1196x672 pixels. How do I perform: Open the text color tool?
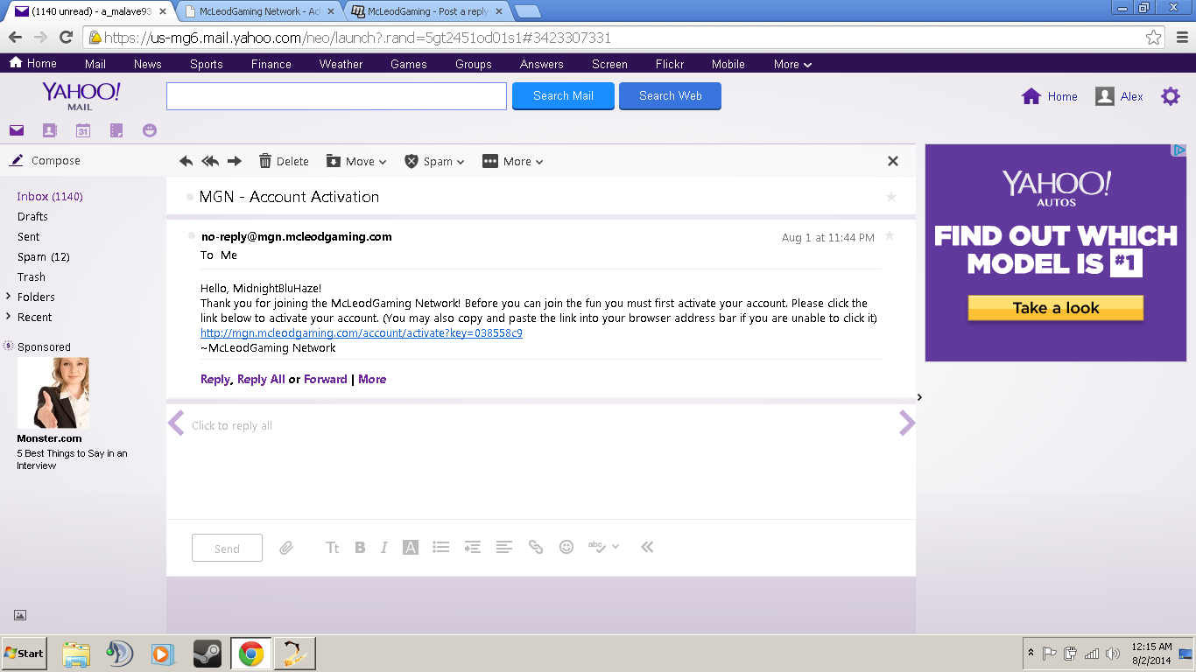[411, 548]
